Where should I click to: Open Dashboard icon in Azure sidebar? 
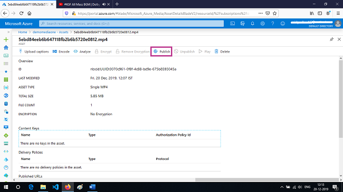tap(6, 56)
